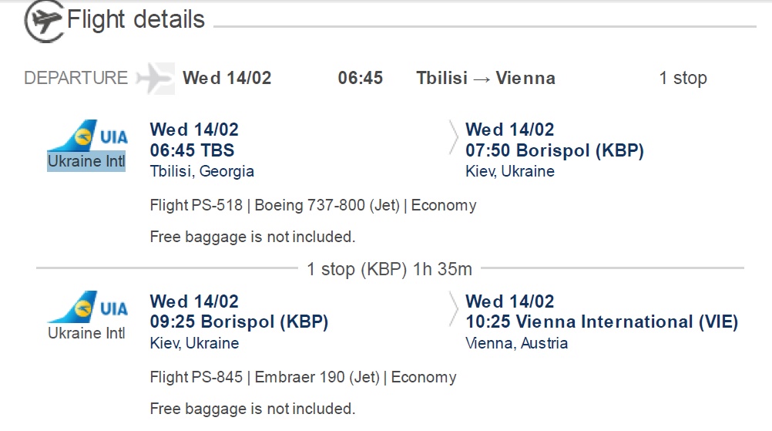Click the 1 stop (KBP) 1h 35m layover divider

(389, 269)
